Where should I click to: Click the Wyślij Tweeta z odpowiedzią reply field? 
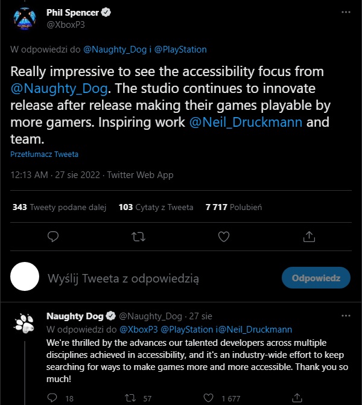pos(123,278)
